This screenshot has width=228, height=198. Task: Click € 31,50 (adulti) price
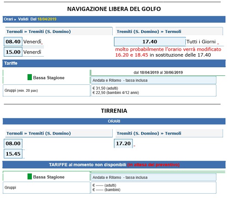point(105,88)
